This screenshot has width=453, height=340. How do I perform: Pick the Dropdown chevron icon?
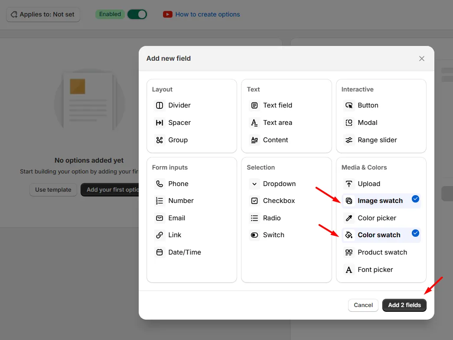tap(254, 183)
